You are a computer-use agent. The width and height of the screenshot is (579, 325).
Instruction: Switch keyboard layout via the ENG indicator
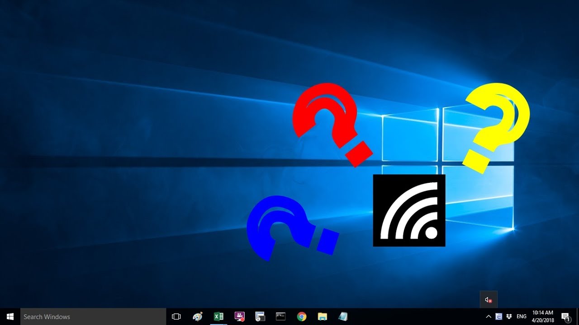(x=522, y=316)
